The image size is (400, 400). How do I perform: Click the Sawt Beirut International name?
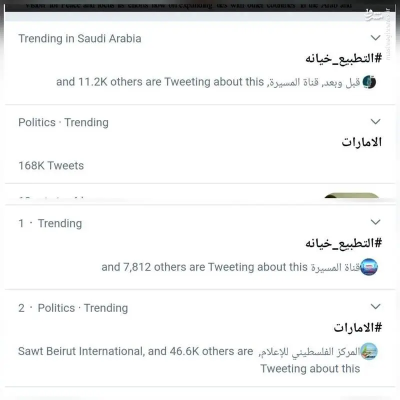coord(81,351)
